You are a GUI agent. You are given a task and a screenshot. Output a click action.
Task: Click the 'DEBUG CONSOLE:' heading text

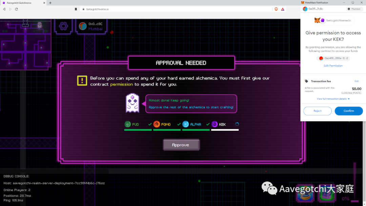(x=16, y=176)
